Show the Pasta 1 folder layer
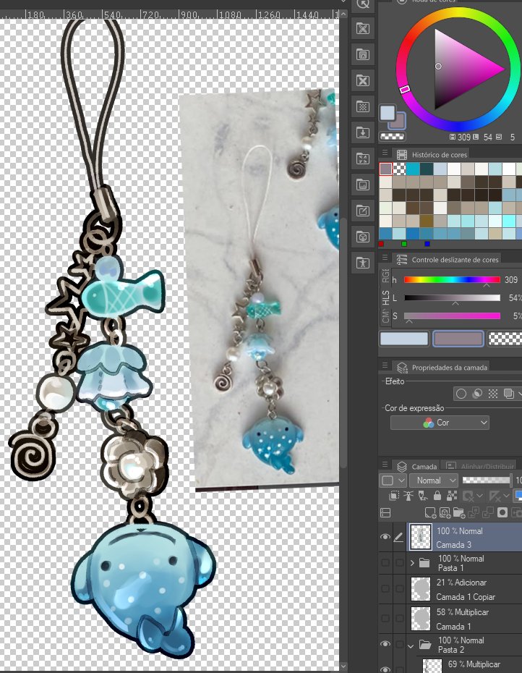The height and width of the screenshot is (673, 522). [x=385, y=562]
